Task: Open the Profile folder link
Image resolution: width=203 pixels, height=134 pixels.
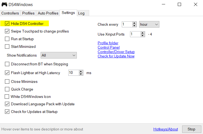Action: pyautogui.click(x=108, y=43)
